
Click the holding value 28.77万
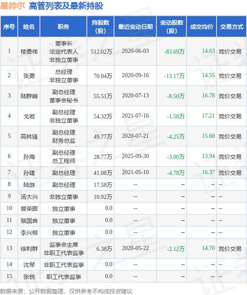pos(103,156)
